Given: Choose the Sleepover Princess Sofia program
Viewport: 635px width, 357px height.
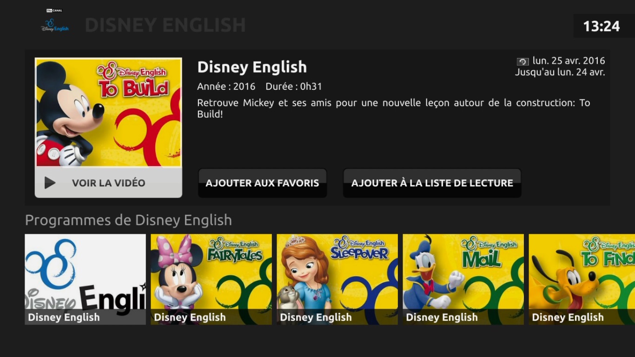Looking at the screenshot, I should (x=337, y=279).
